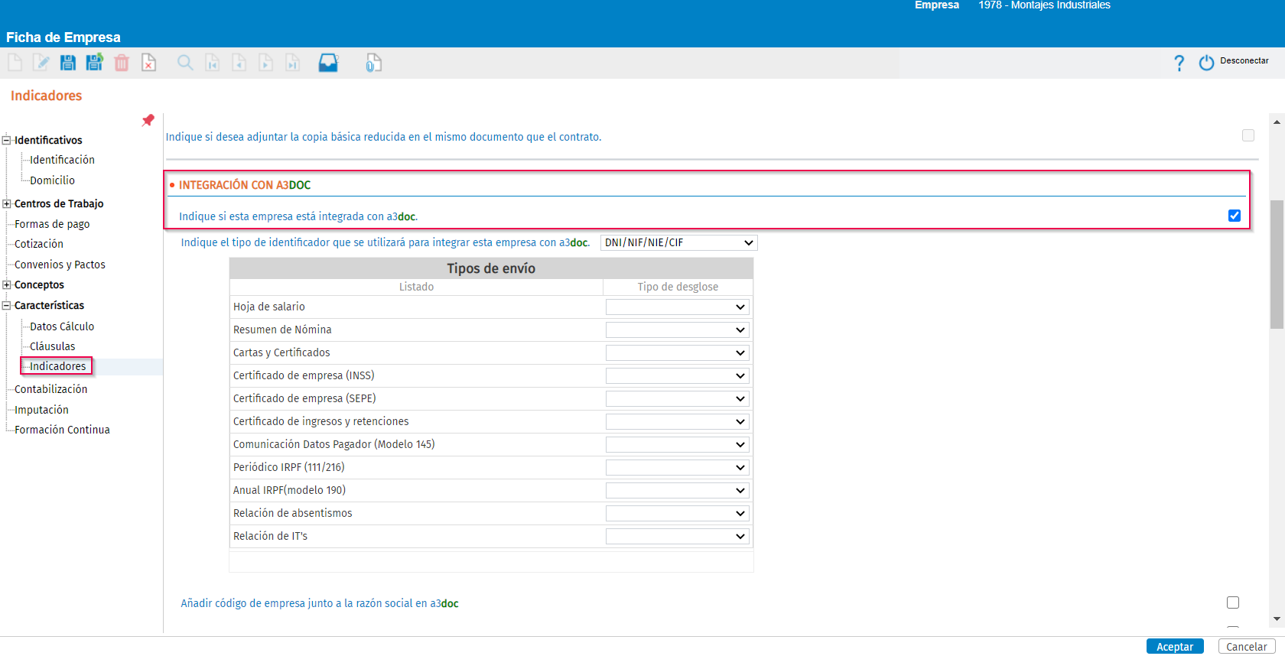Go to next record icon
Screen dimensions: 1285x656
[266, 63]
